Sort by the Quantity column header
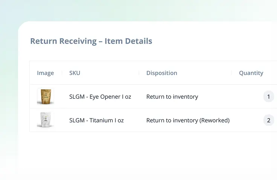The width and height of the screenshot is (277, 180). click(x=251, y=73)
